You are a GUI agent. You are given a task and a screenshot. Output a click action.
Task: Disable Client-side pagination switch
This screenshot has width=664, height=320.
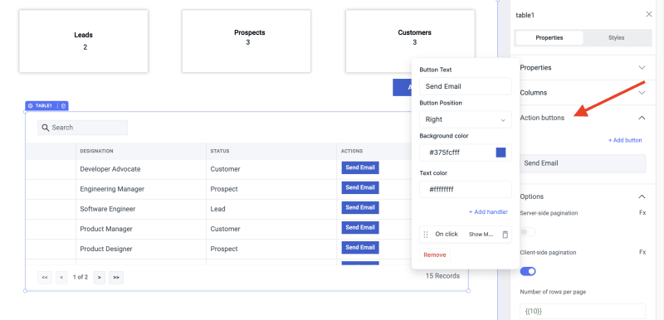coord(528,271)
